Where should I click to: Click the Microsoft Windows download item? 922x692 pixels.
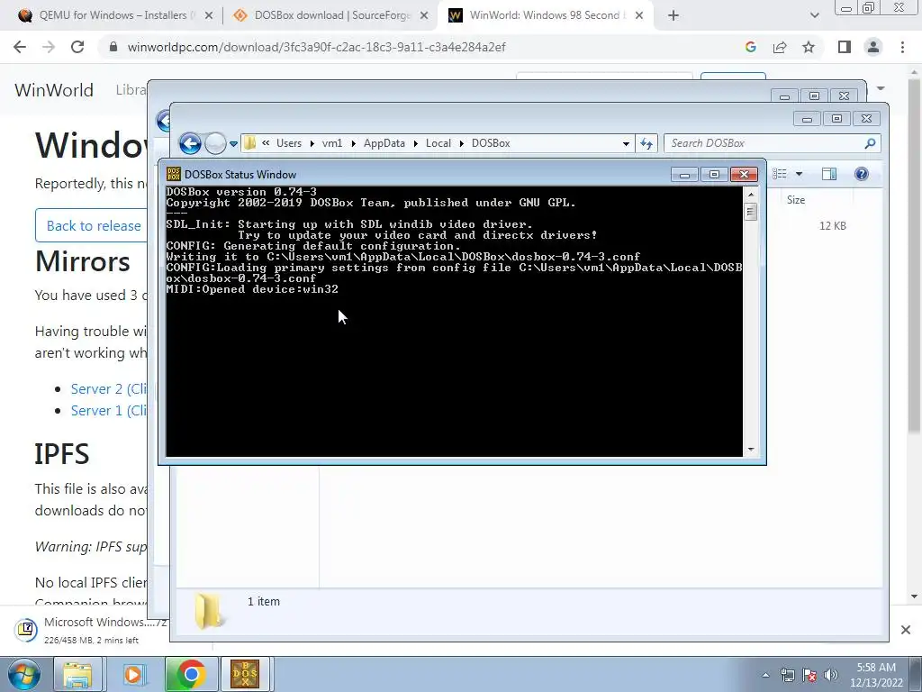click(94, 630)
